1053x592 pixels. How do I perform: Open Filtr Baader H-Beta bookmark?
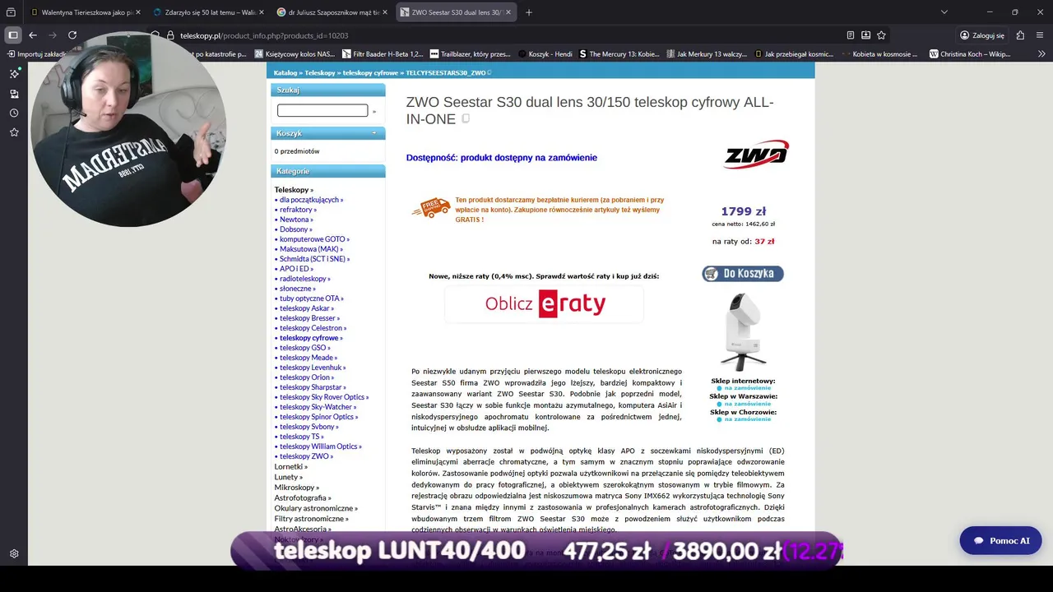(x=383, y=54)
